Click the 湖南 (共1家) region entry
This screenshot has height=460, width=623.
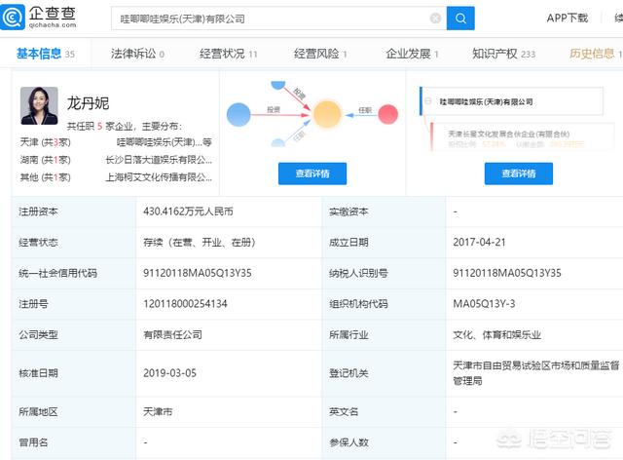pos(46,160)
